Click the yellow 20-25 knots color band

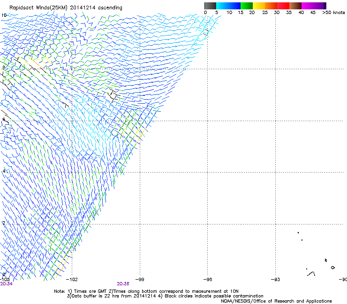point(259,6)
